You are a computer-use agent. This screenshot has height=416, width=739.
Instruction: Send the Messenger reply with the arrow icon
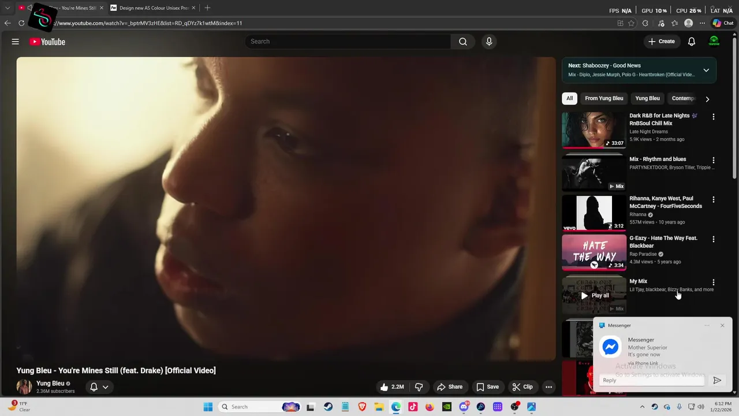point(717,380)
